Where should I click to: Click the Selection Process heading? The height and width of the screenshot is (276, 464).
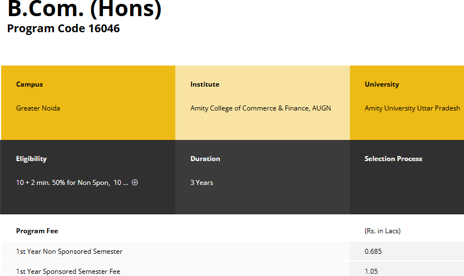(393, 159)
